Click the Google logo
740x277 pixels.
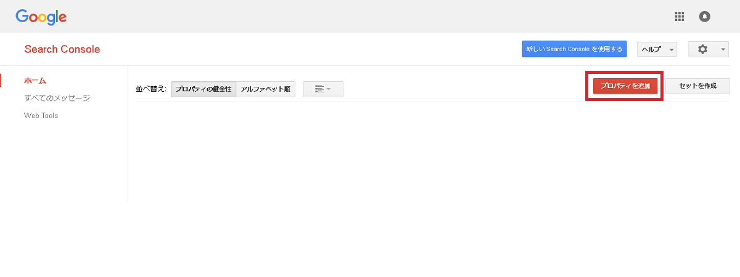[41, 17]
